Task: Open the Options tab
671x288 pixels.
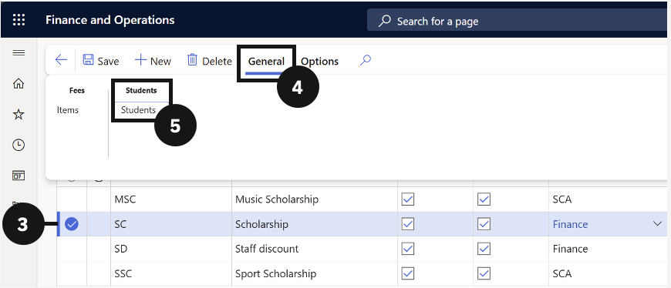Action: click(x=319, y=62)
